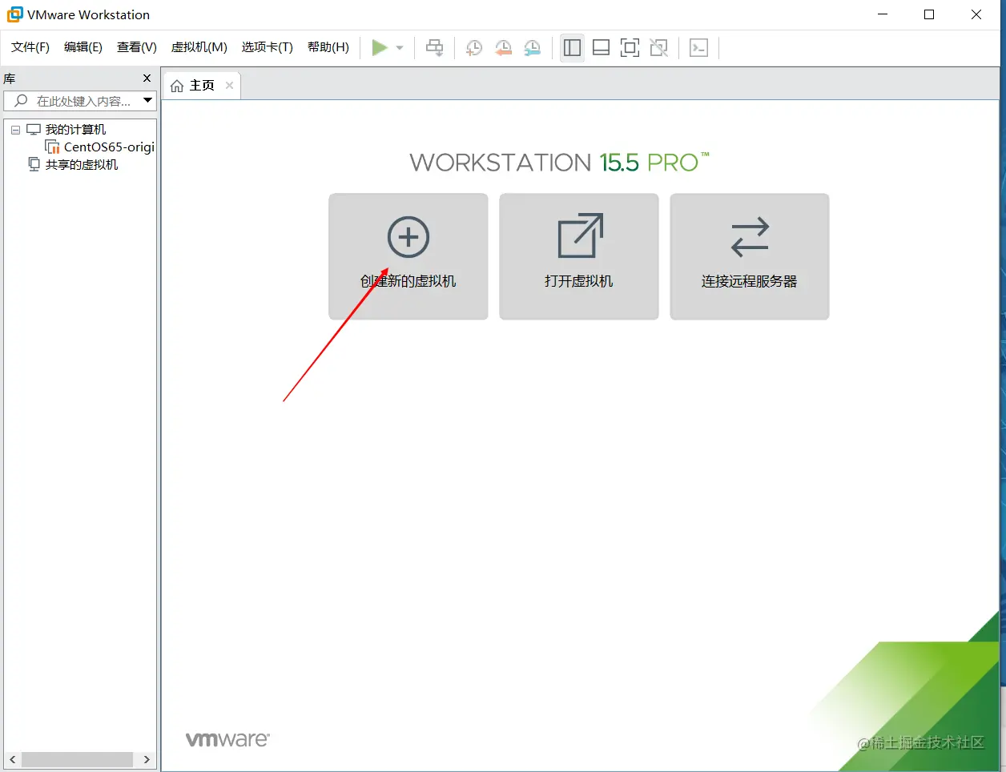The width and height of the screenshot is (1006, 772).
Task: Click Send Ctrl+Alt+Del toolbar icon
Action: pyautogui.click(x=435, y=48)
